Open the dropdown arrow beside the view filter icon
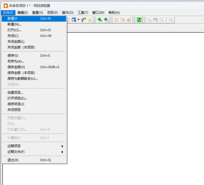204x185 pixels. [79, 20]
